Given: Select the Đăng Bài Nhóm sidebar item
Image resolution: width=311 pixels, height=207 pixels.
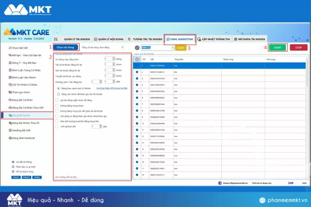Looking at the screenshot, I should click(27, 115).
